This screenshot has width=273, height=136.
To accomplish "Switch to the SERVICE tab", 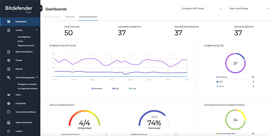I will tap(70, 17).
